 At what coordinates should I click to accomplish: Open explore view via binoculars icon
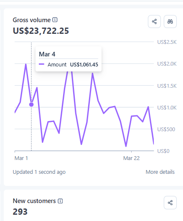click(x=170, y=22)
